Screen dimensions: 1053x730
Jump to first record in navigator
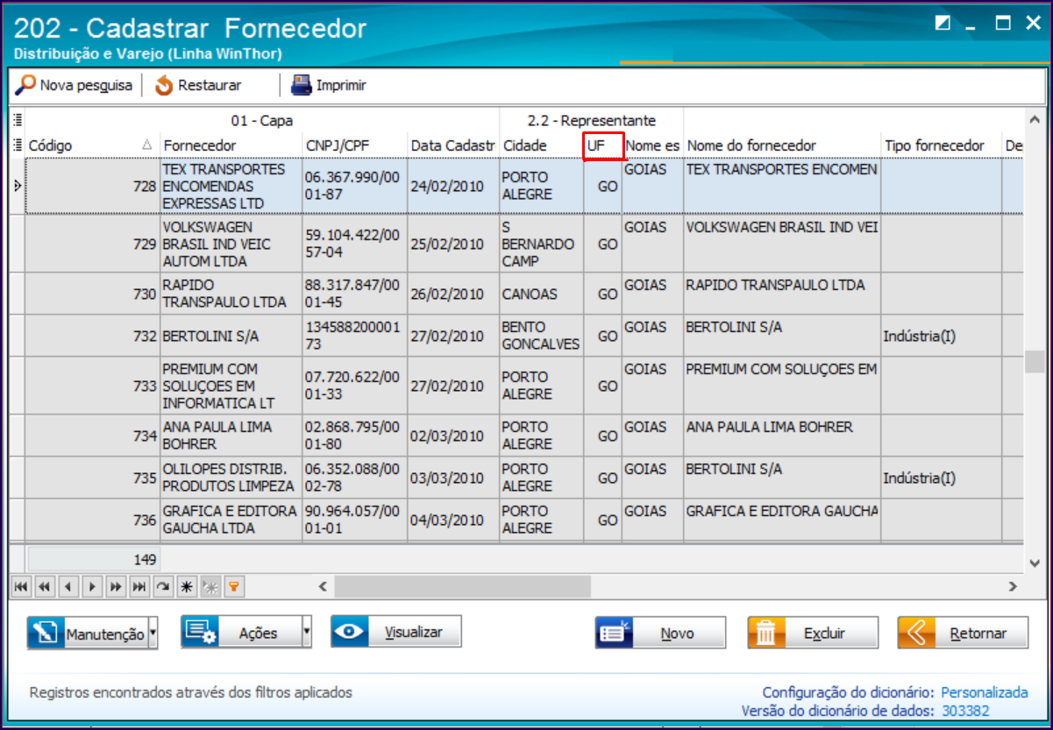click(x=20, y=587)
